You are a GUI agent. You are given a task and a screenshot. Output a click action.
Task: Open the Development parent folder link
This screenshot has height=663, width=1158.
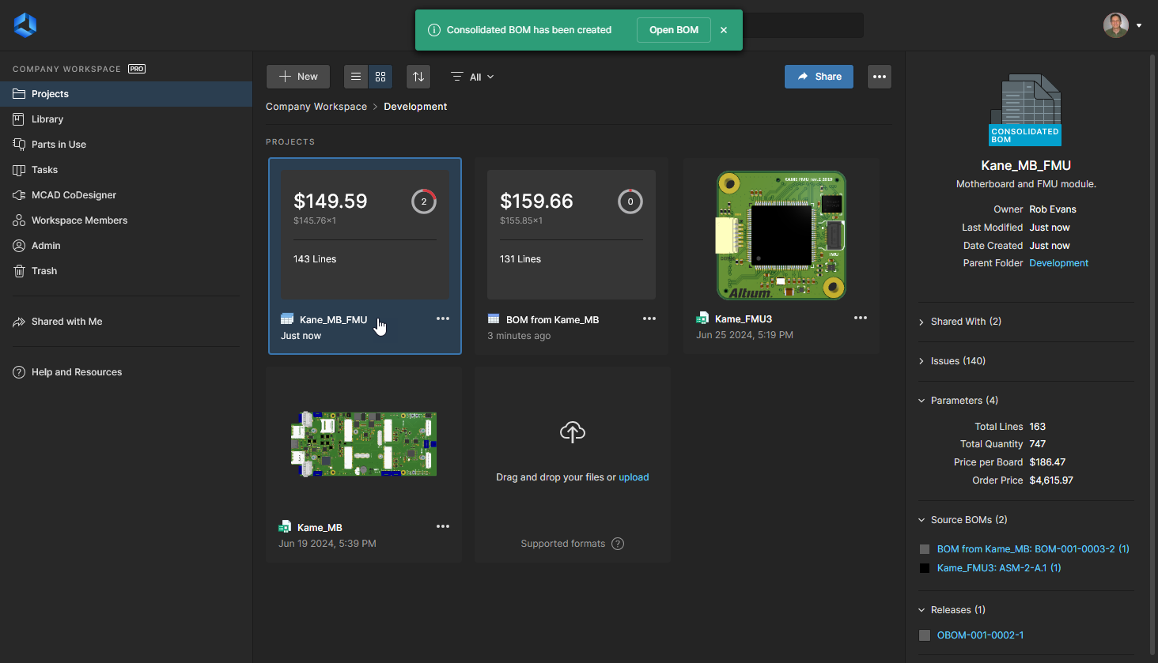[x=1058, y=263]
